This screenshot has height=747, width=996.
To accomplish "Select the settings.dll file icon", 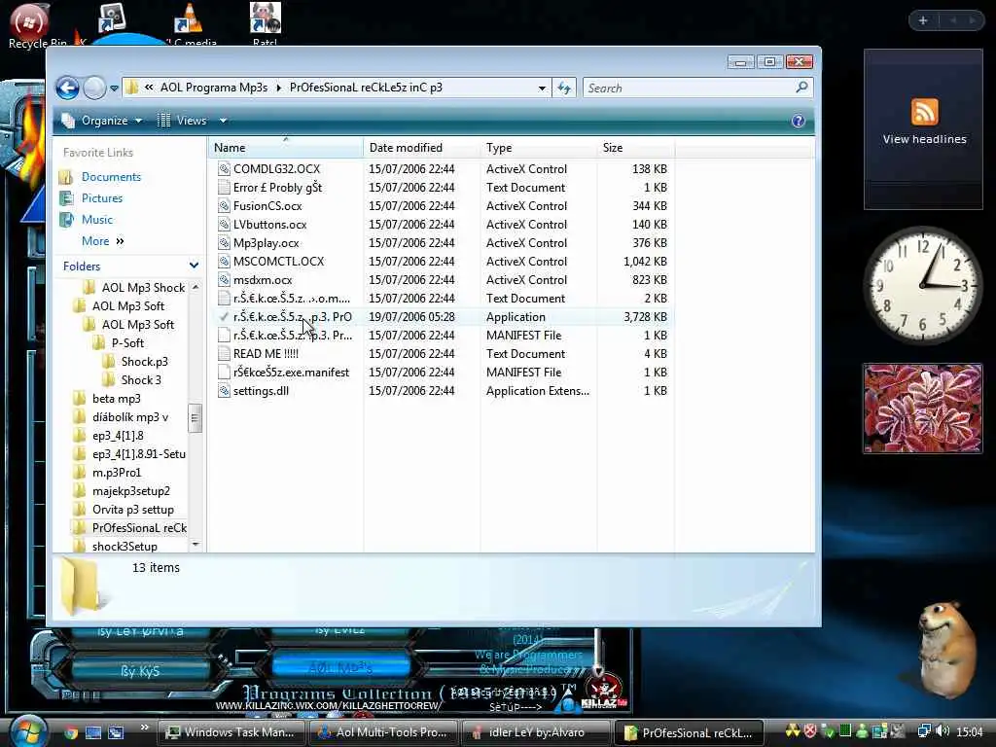I will click(224, 391).
